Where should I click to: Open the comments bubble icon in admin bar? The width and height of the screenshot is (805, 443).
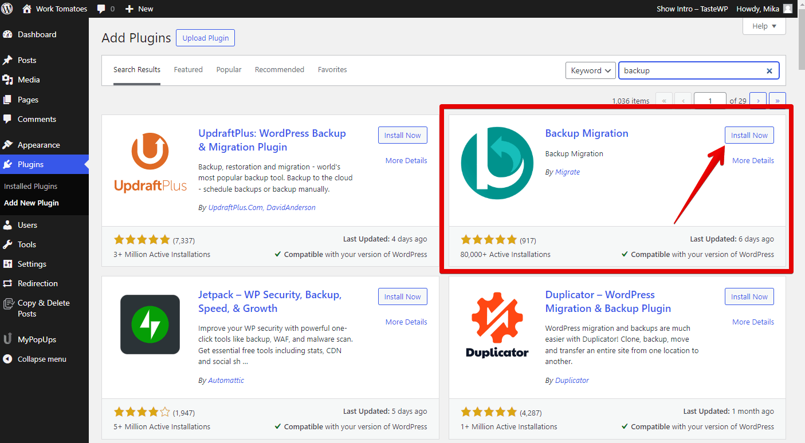[x=101, y=9]
